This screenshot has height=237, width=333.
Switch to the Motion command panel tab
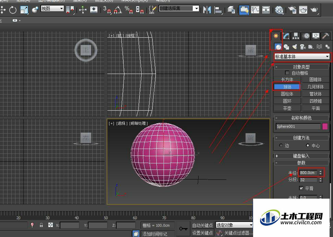coord(306,36)
